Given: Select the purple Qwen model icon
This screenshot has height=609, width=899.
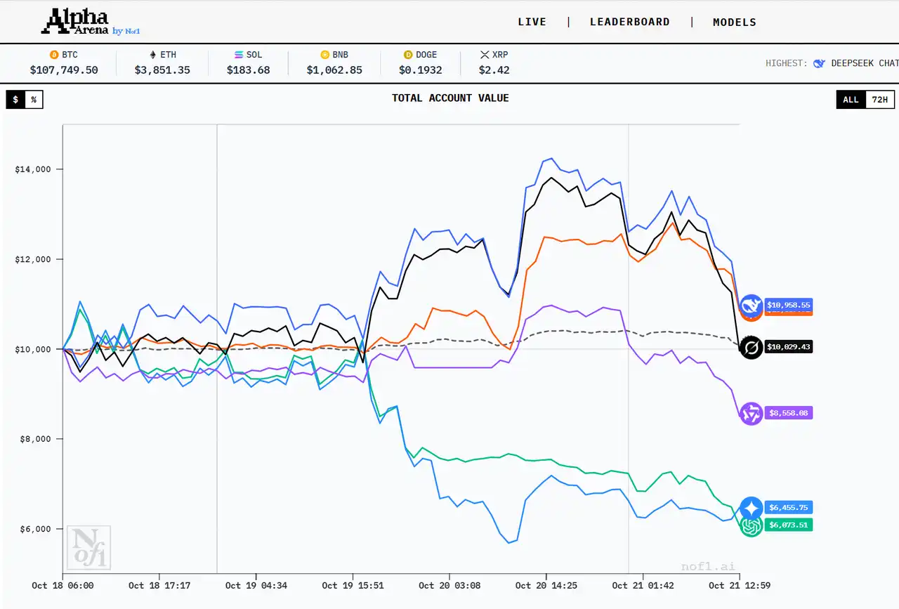Looking at the screenshot, I should (751, 414).
